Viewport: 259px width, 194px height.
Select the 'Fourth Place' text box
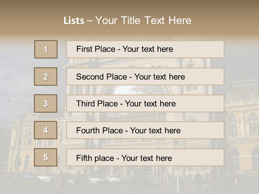coord(145,130)
